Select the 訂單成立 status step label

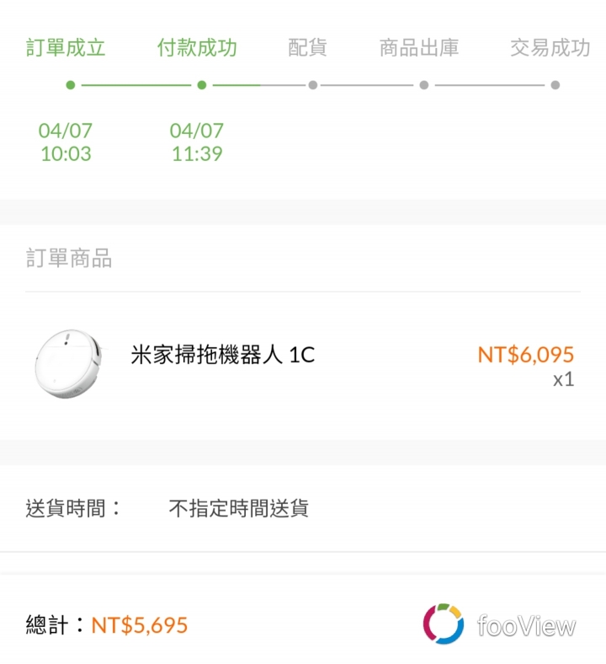[x=66, y=47]
